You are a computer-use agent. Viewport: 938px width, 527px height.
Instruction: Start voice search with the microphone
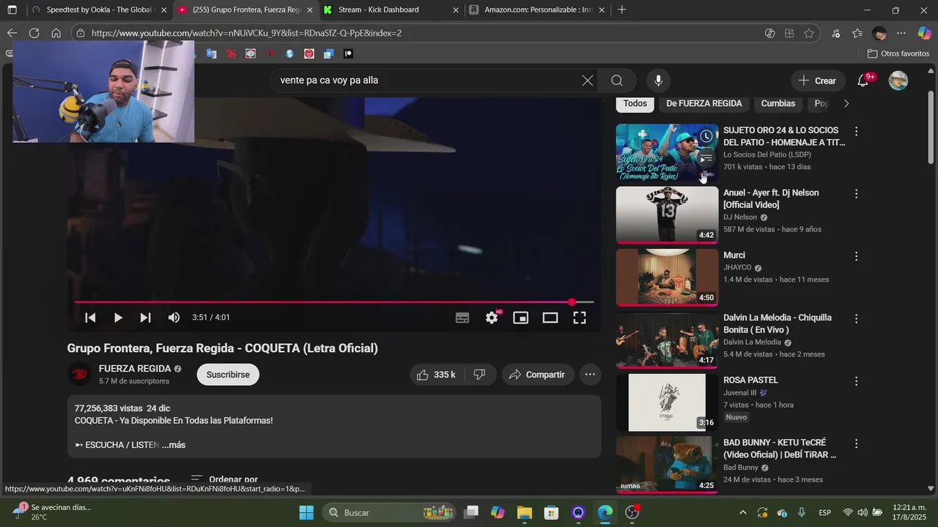click(658, 81)
